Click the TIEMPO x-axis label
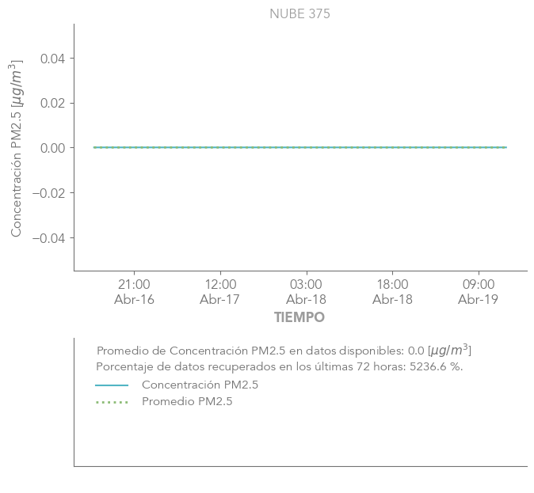Viewport: 534px width, 493px height. pos(299,317)
